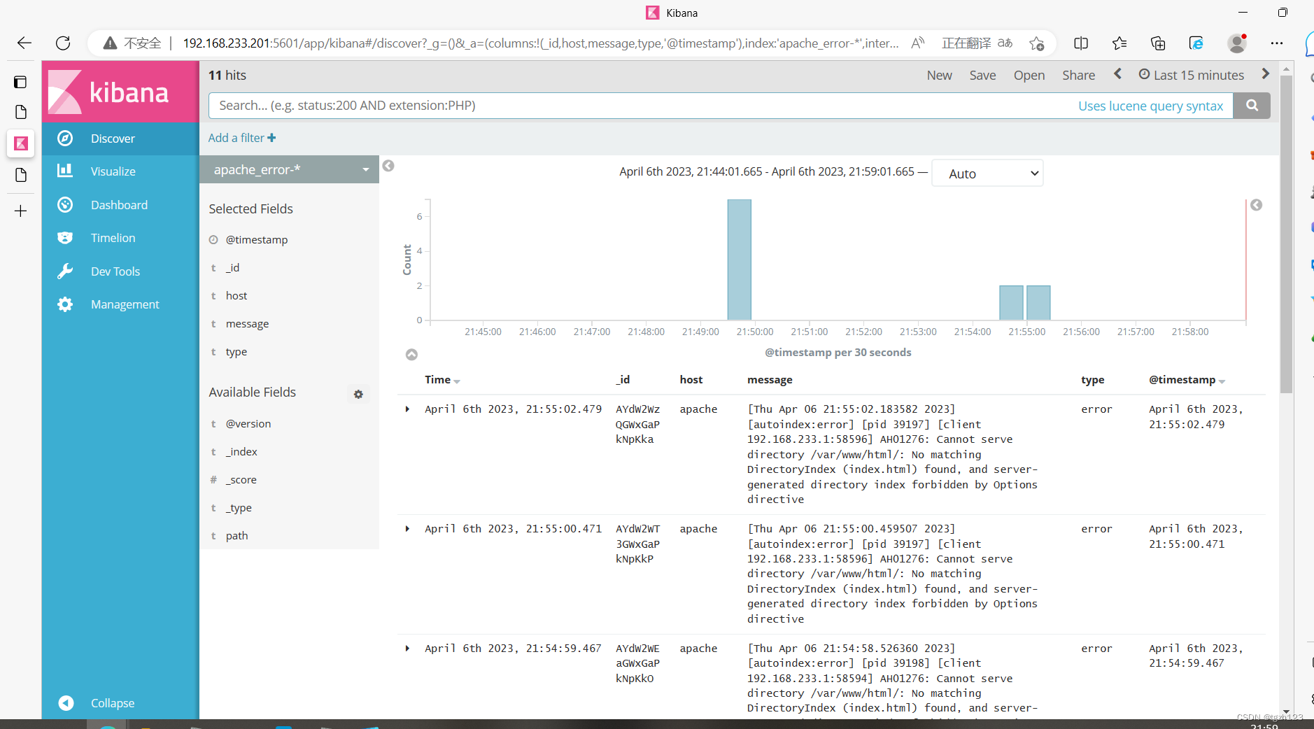Step time range backward arrow
1314x729 pixels.
[x=1118, y=74]
